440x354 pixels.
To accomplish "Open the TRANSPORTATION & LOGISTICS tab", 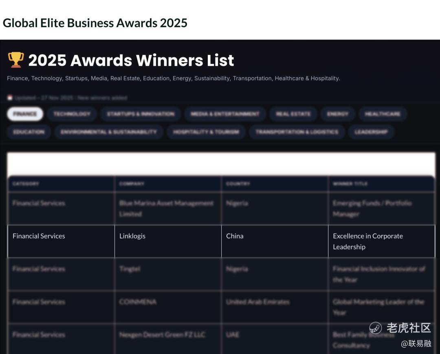I will click(x=297, y=132).
